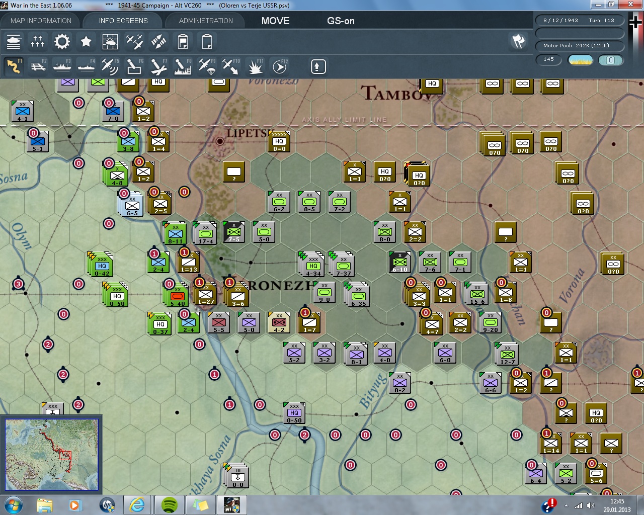Activate F5 air recon mode
Image resolution: width=644 pixels, height=515 pixels.
pos(110,66)
